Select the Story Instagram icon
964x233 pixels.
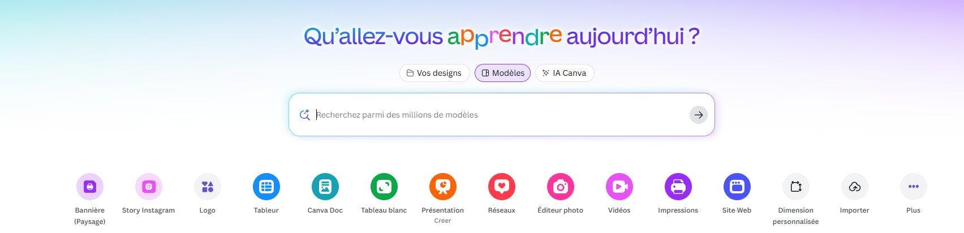(x=149, y=187)
